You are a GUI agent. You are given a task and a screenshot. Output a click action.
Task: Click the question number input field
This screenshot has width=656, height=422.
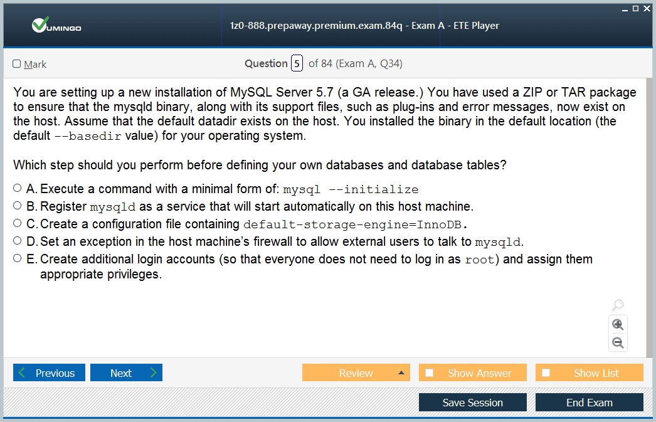point(297,63)
